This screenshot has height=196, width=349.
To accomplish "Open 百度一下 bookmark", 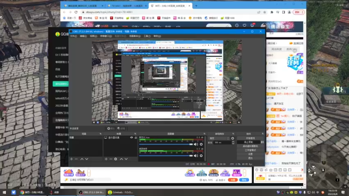I will pyautogui.click(x=69, y=18).
